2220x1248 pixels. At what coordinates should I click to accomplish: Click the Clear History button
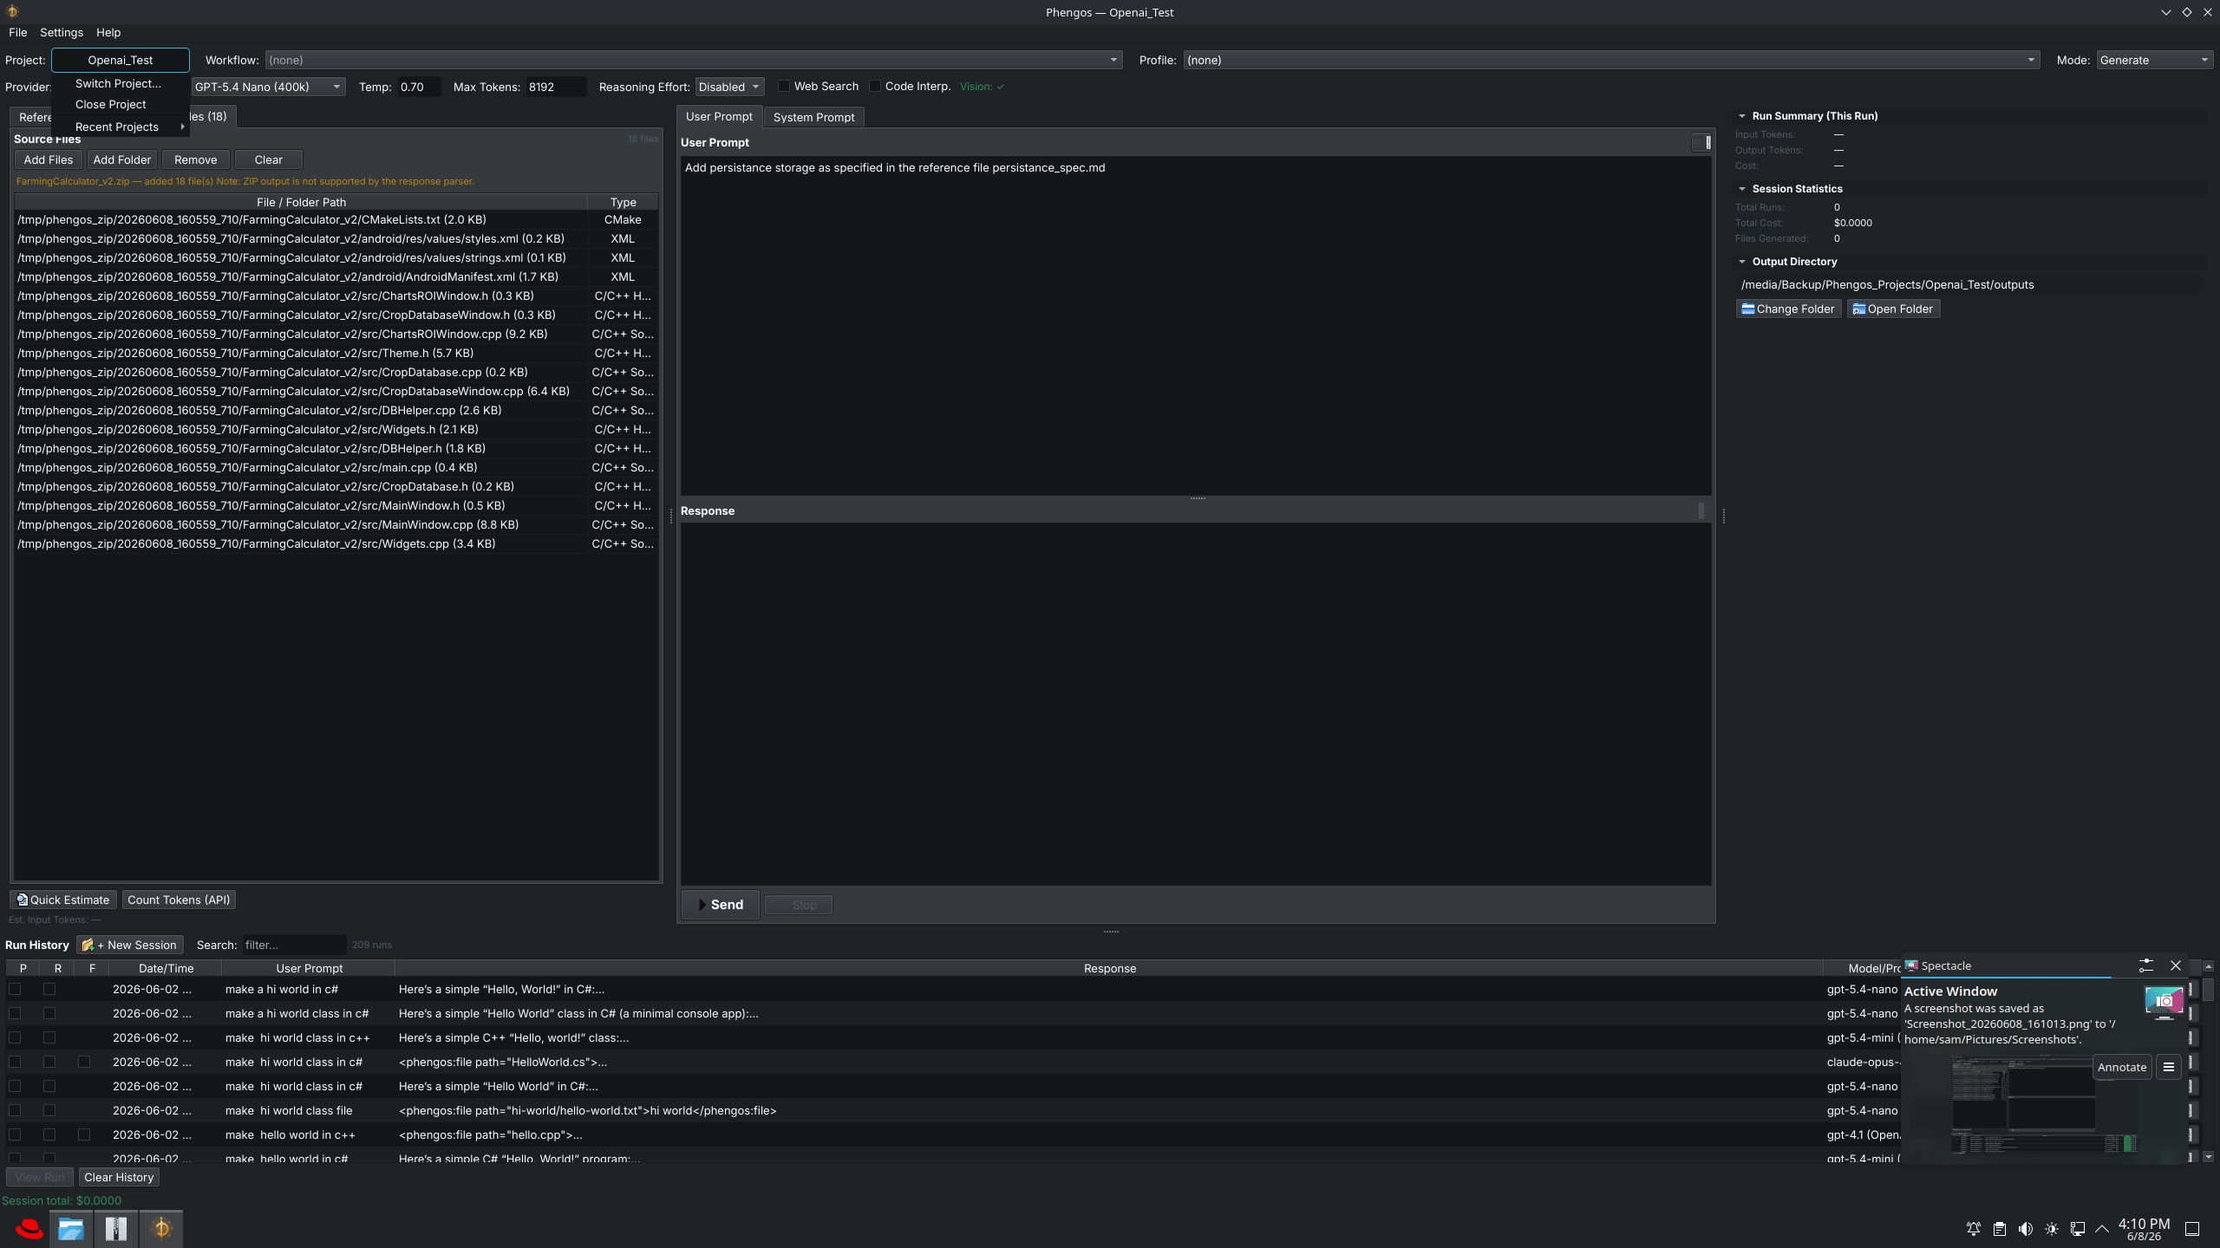(119, 1177)
